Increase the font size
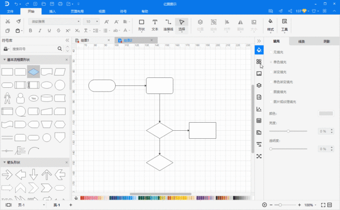This screenshot has width=340, height=210. point(106,22)
